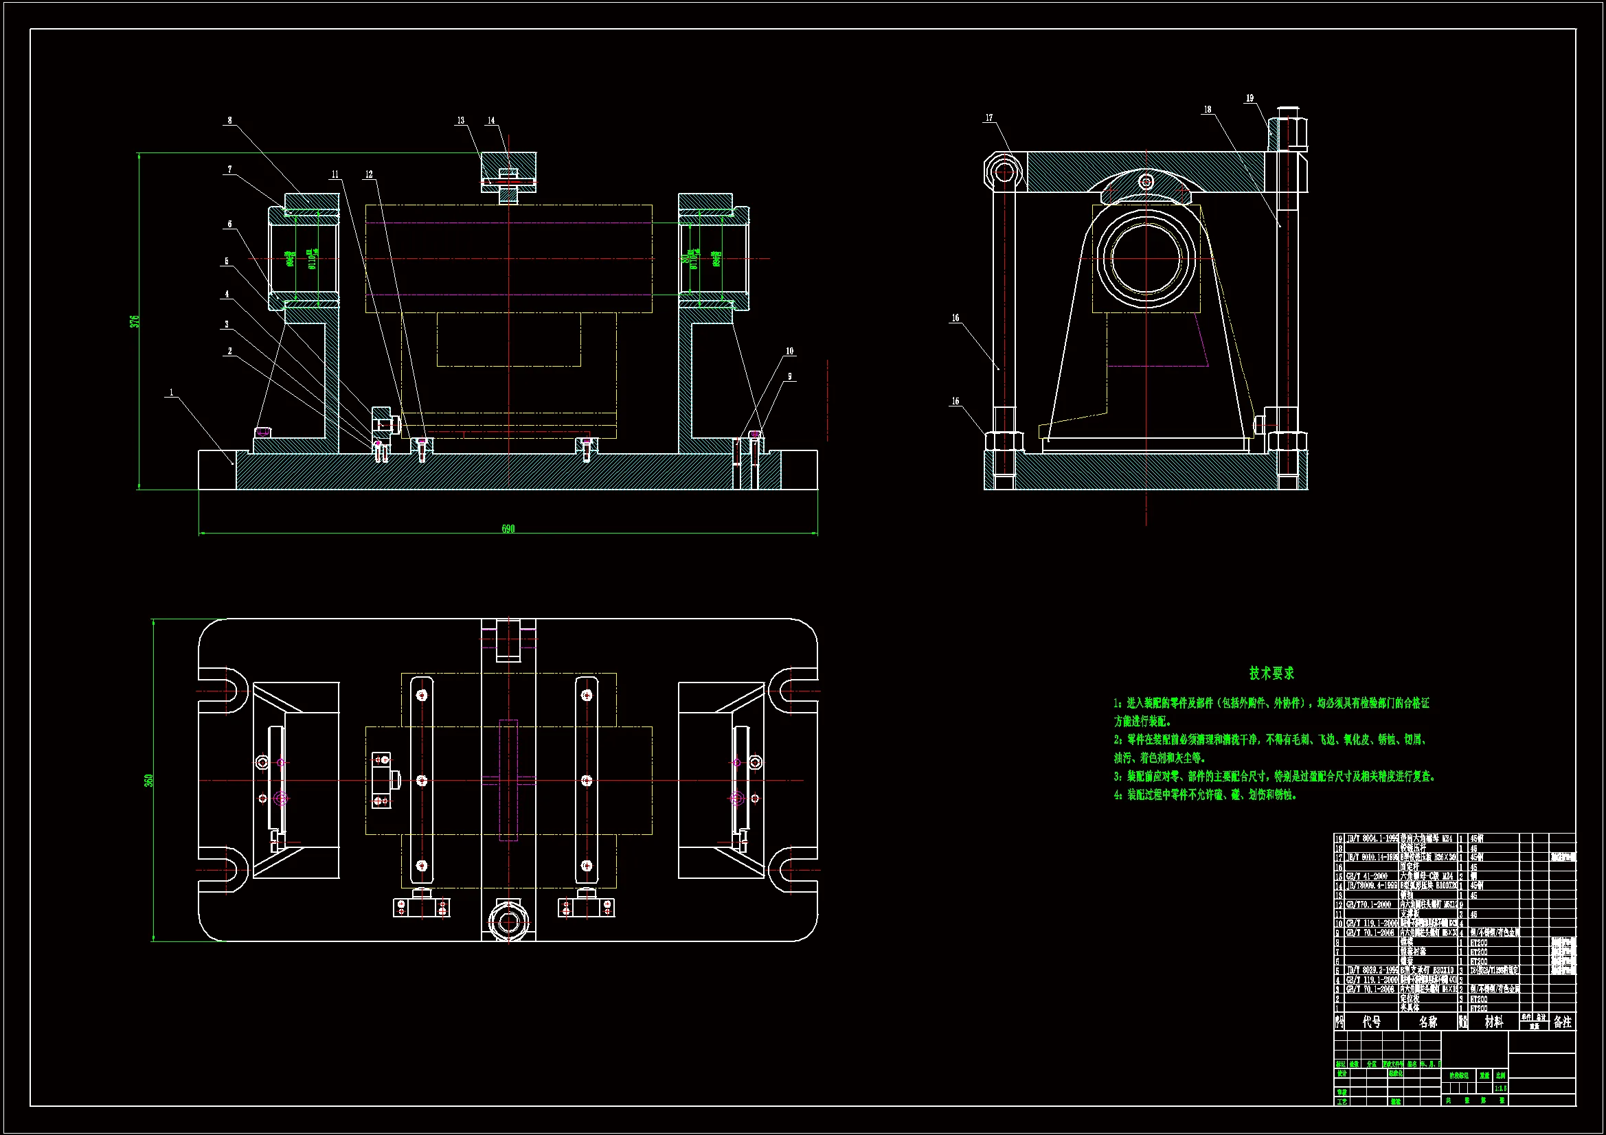Click technical requirement line 4 text
1606x1135 pixels.
point(1206,795)
